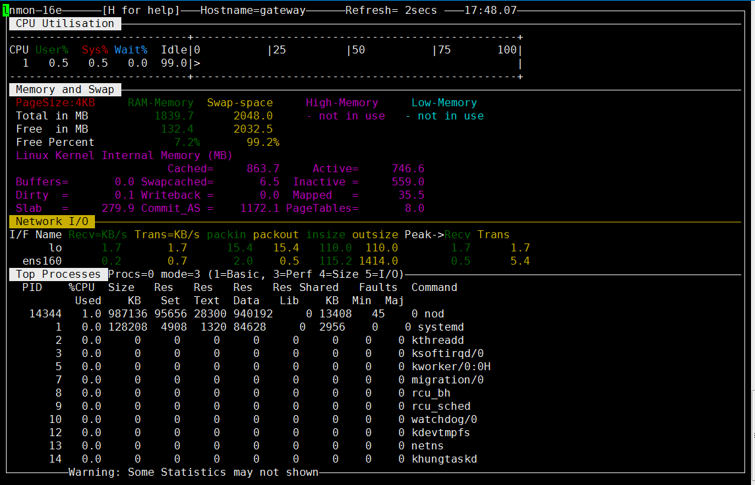This screenshot has width=755, height=485.
Task: Click the Top Processes section header
Action: 58,275
